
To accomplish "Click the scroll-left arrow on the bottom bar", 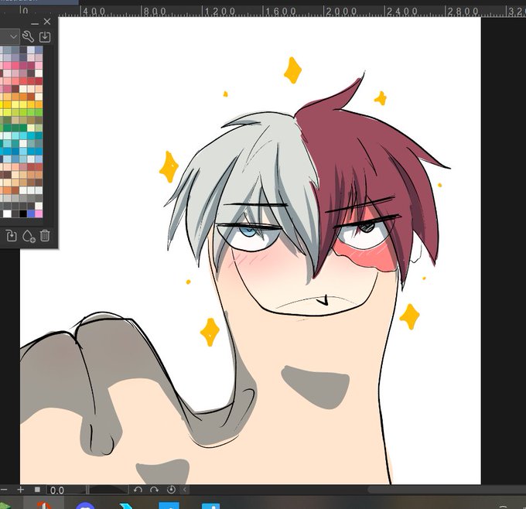I will [185, 490].
